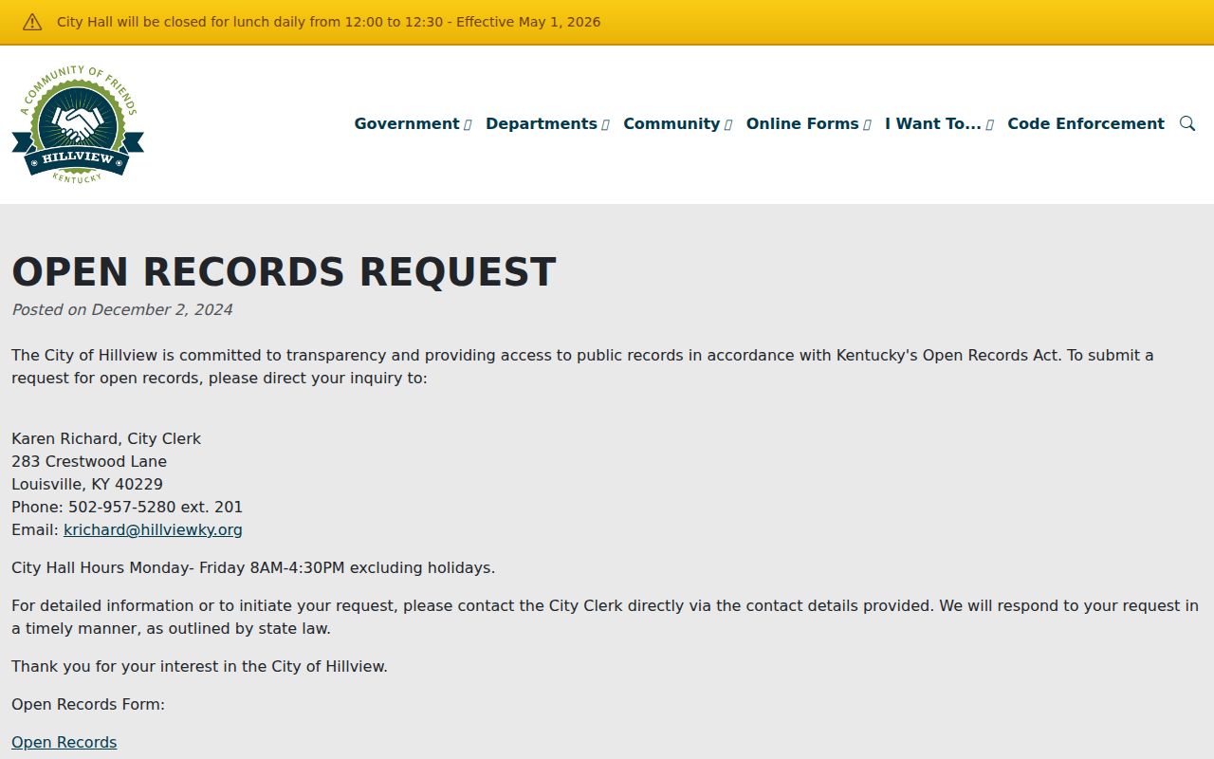Click the phone number 502-957-5280 ext. 201
The width and height of the screenshot is (1214, 759).
[156, 507]
